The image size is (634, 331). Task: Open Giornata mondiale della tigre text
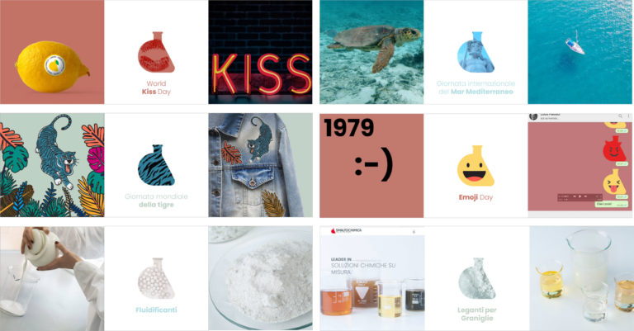click(x=156, y=201)
